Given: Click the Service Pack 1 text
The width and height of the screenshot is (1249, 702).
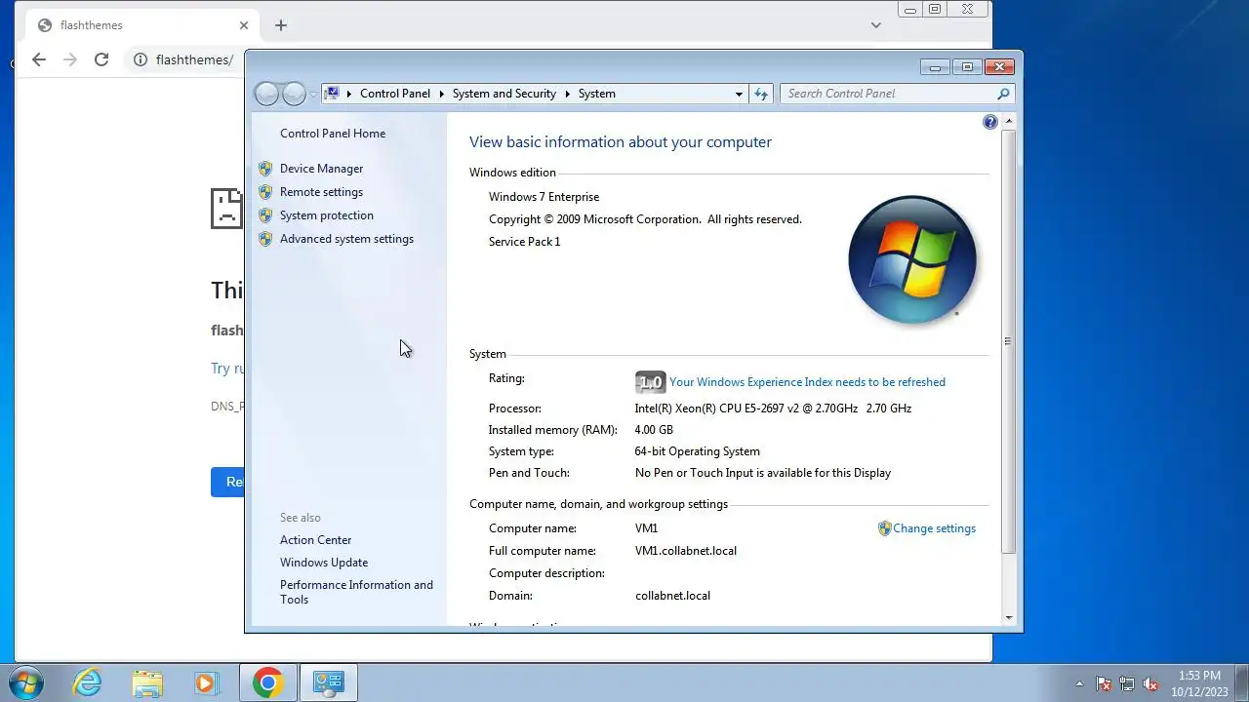Looking at the screenshot, I should (x=525, y=242).
